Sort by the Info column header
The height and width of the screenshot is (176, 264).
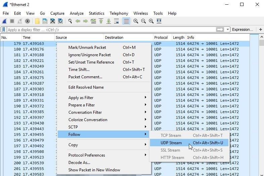click(x=218, y=37)
